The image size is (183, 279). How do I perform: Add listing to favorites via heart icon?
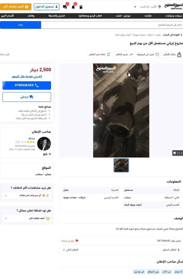(157, 55)
